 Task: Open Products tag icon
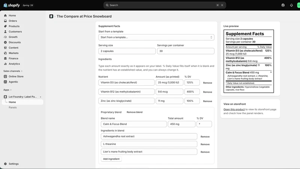[5, 26]
